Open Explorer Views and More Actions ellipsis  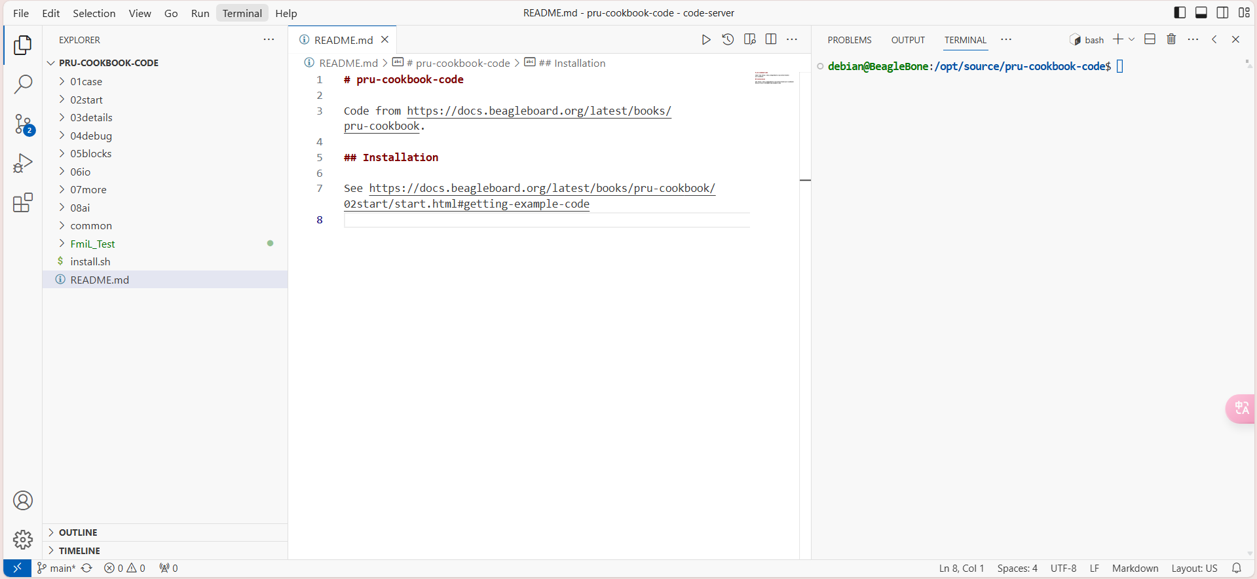click(x=269, y=40)
